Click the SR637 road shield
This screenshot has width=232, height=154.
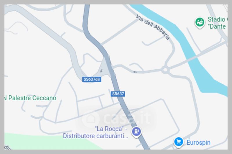click(118, 94)
